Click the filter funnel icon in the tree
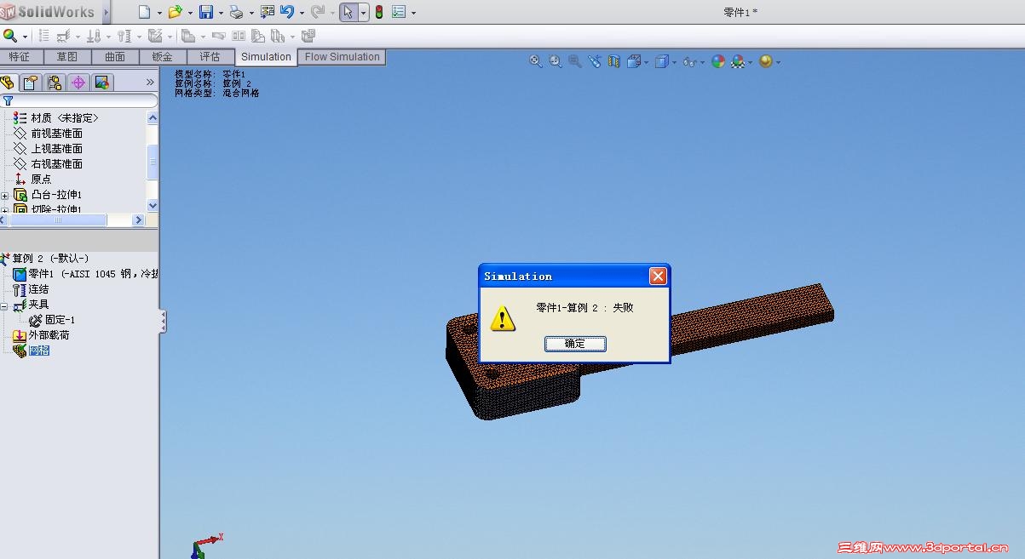 (8, 100)
